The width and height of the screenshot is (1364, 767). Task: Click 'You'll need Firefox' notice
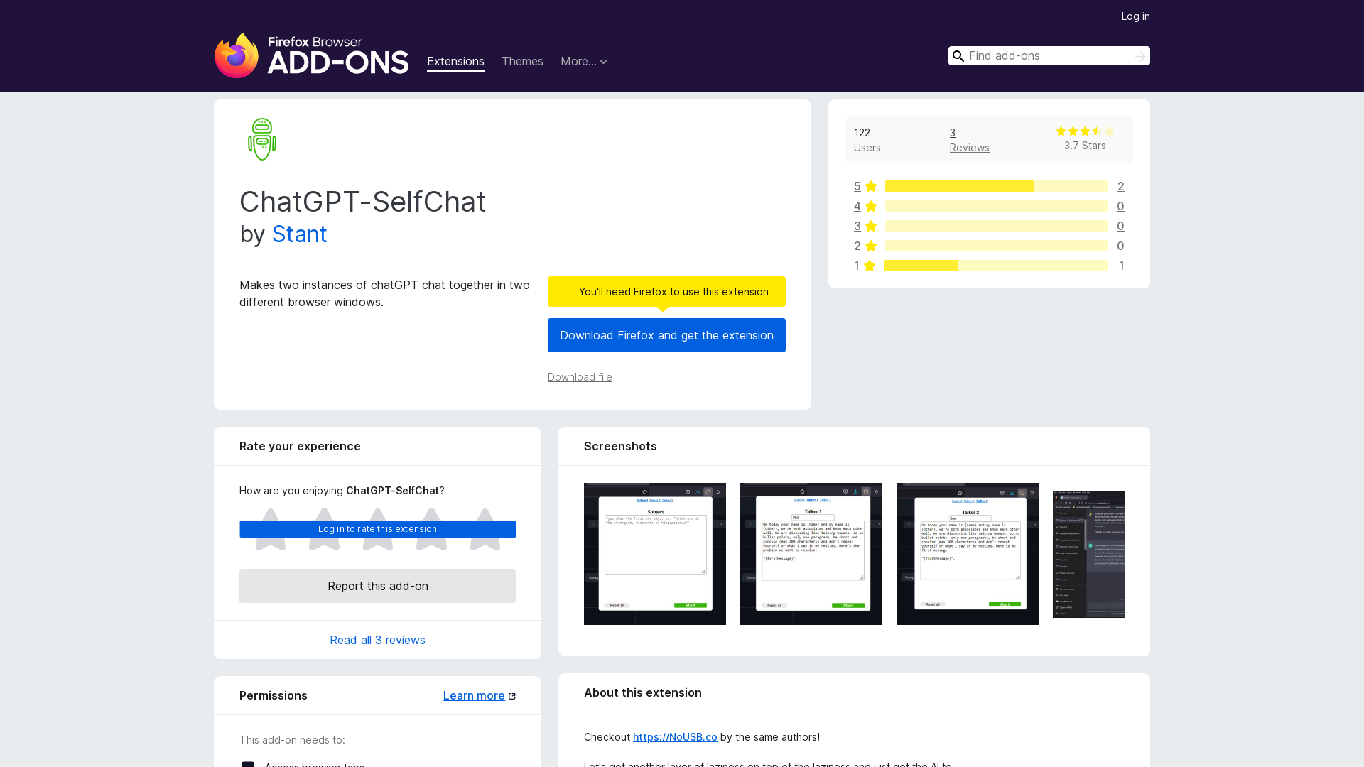click(x=666, y=292)
